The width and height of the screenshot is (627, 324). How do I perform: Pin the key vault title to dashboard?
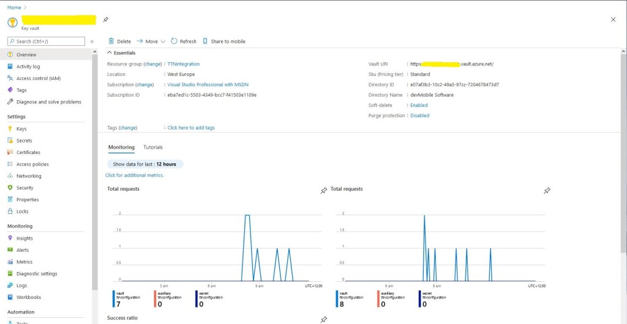[x=106, y=20]
